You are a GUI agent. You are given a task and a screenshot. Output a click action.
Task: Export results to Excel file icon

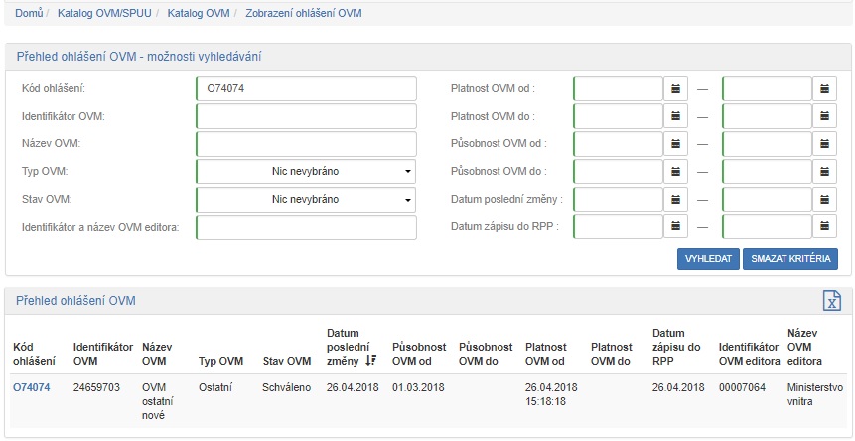831,302
